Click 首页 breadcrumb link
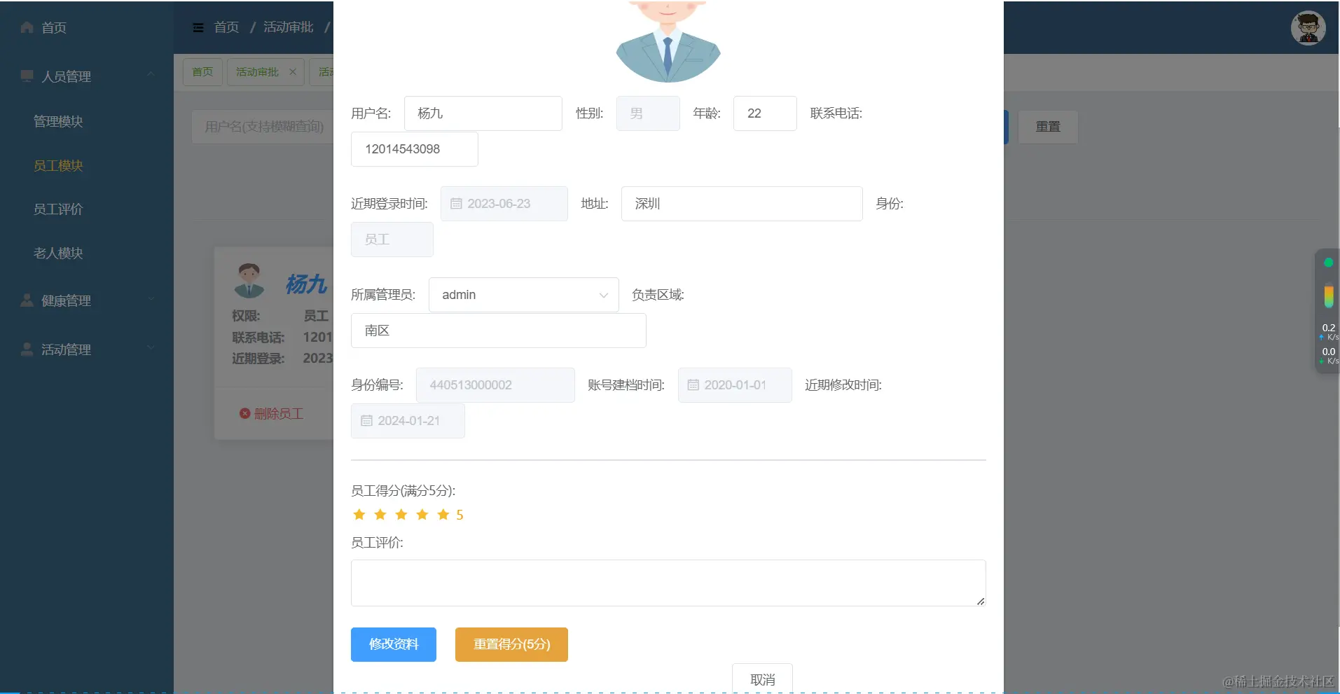 click(x=226, y=27)
